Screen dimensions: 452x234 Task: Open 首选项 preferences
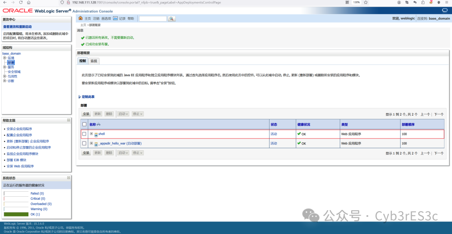click(106, 18)
